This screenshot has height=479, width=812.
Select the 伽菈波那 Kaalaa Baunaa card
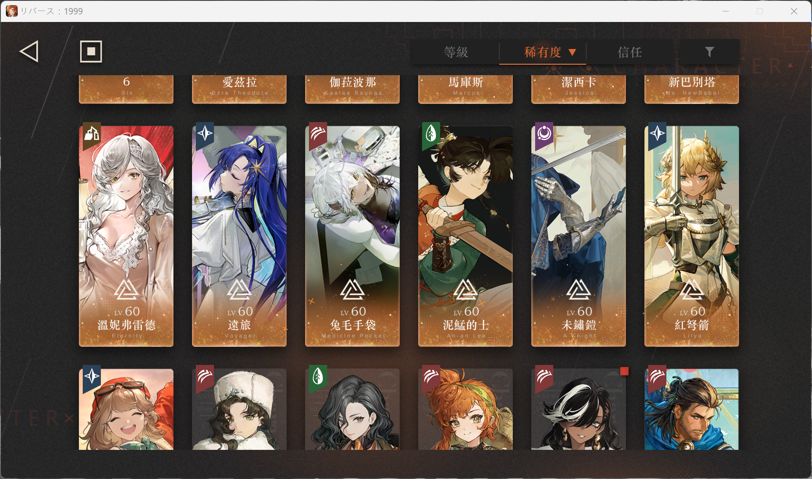[352, 89]
